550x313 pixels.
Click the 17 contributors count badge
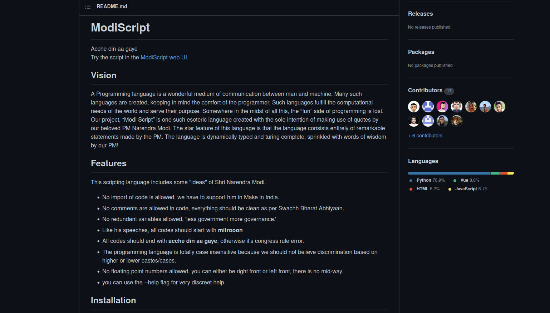pyautogui.click(x=449, y=91)
